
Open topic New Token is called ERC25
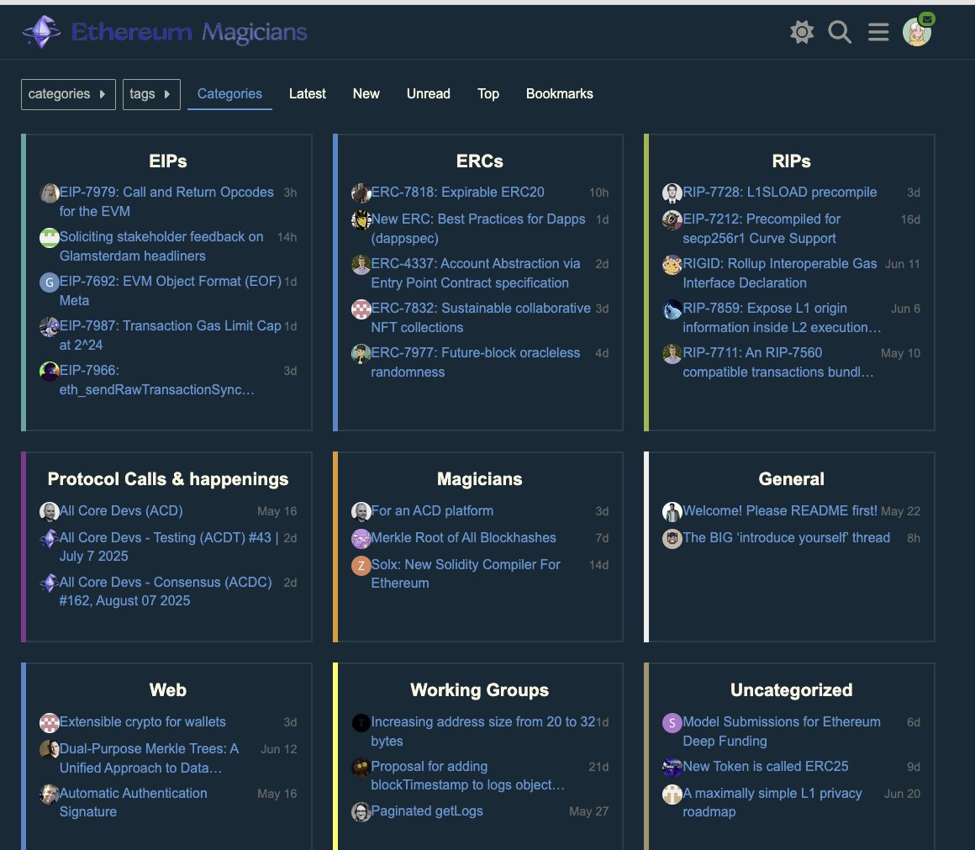[x=766, y=766]
